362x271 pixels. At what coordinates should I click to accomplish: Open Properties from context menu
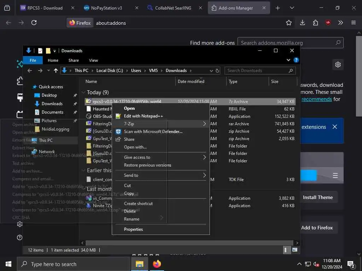click(133, 229)
